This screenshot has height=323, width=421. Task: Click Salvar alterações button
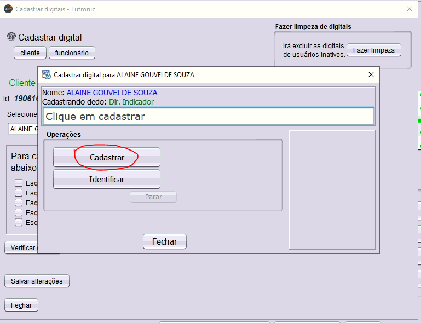(37, 281)
